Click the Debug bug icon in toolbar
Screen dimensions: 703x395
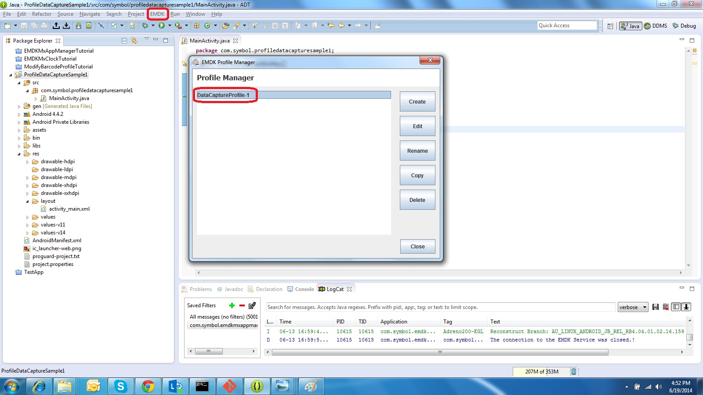pyautogui.click(x=145, y=25)
